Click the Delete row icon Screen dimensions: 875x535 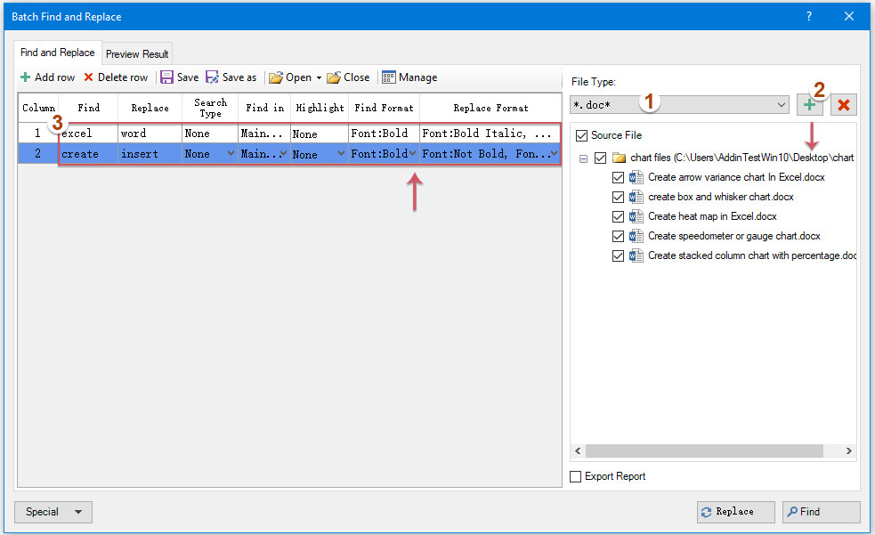coord(91,77)
